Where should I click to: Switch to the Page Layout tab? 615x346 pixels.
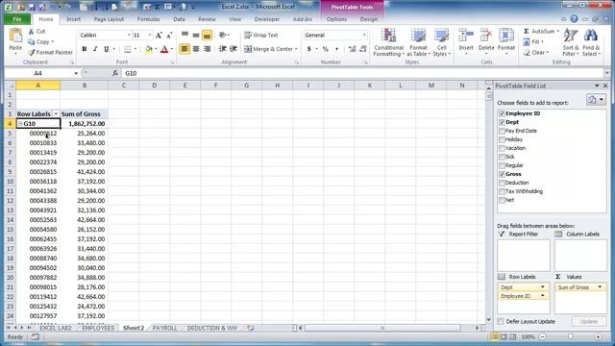click(x=109, y=19)
